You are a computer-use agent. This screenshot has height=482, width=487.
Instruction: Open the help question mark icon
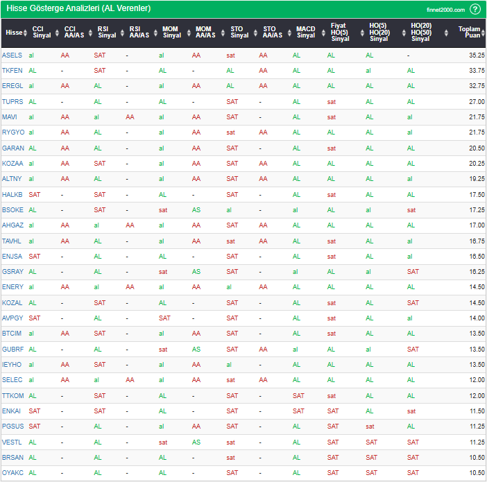(x=475, y=9)
